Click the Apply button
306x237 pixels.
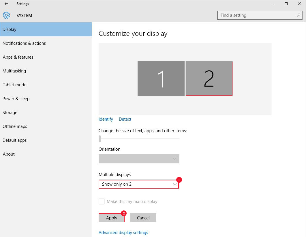112,218
